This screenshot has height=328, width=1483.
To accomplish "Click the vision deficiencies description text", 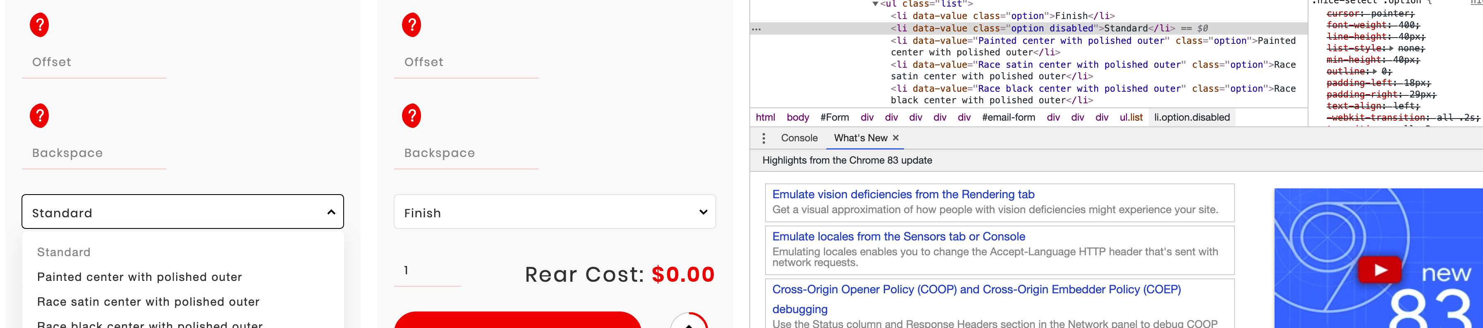I will [995, 210].
